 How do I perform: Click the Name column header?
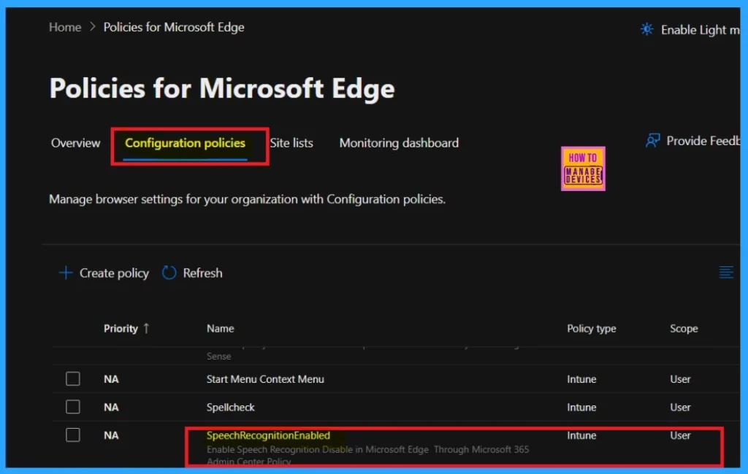click(x=221, y=328)
